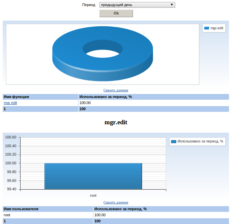Image resolution: width=230 pixels, height=224 pixels.
Task: Click the Ok button
Action: pos(116,13)
